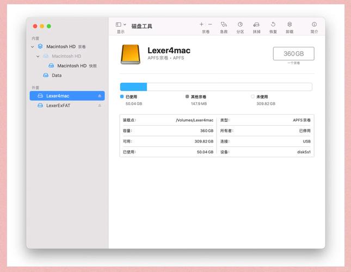Show Info (简介) toolbar icon
The width and height of the screenshot is (351, 272).
(314, 24)
